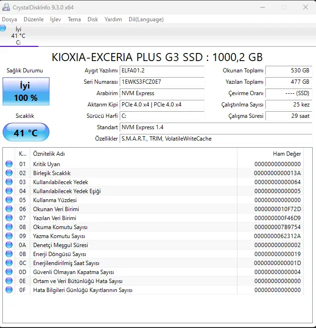Open the Düzenle menu
The width and height of the screenshot is (316, 328).
[x=34, y=19]
